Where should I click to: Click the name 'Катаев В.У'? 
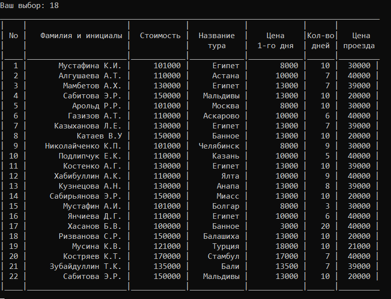[x=99, y=136]
